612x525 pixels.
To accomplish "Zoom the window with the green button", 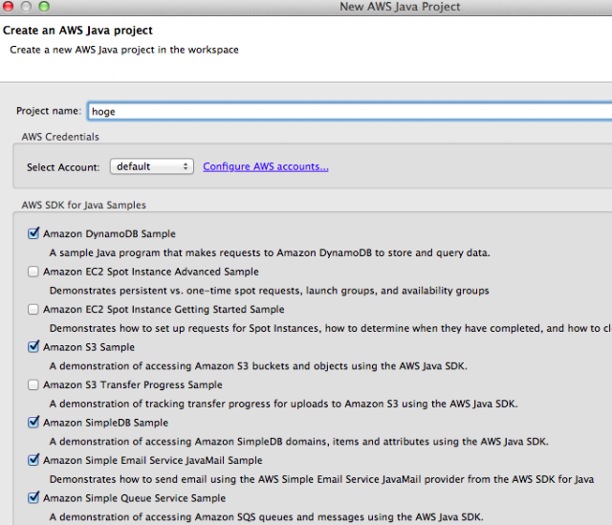I will [44, 7].
